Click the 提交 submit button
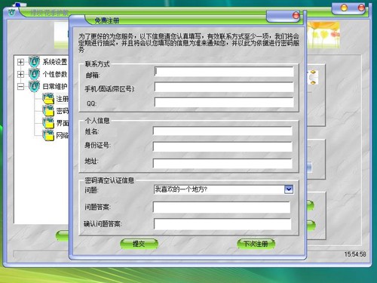Image resolution: width=377 pixels, height=283 pixels. coord(139,244)
